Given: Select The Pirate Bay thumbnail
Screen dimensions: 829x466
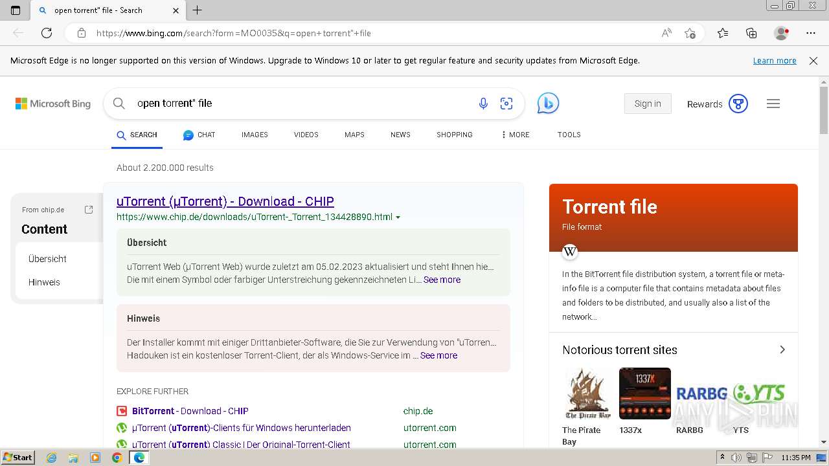Looking at the screenshot, I should pyautogui.click(x=588, y=394).
